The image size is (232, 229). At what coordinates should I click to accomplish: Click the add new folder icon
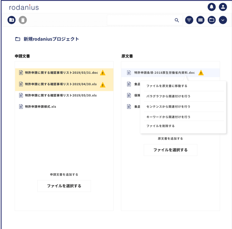coord(12,20)
